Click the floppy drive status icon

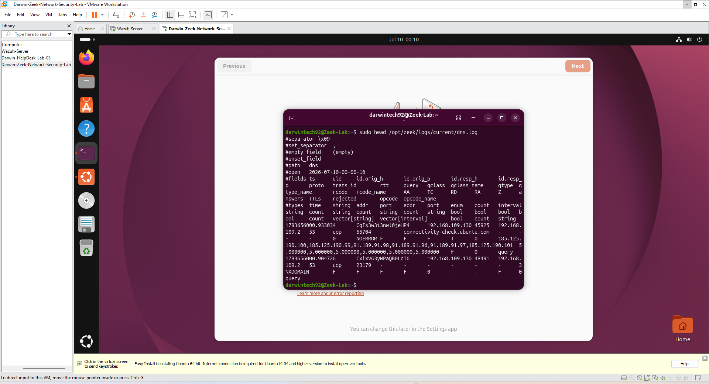click(x=647, y=378)
